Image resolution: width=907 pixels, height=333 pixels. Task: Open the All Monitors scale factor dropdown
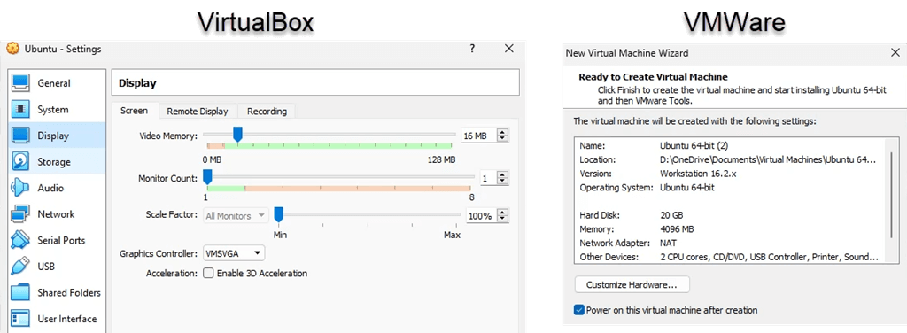point(236,215)
